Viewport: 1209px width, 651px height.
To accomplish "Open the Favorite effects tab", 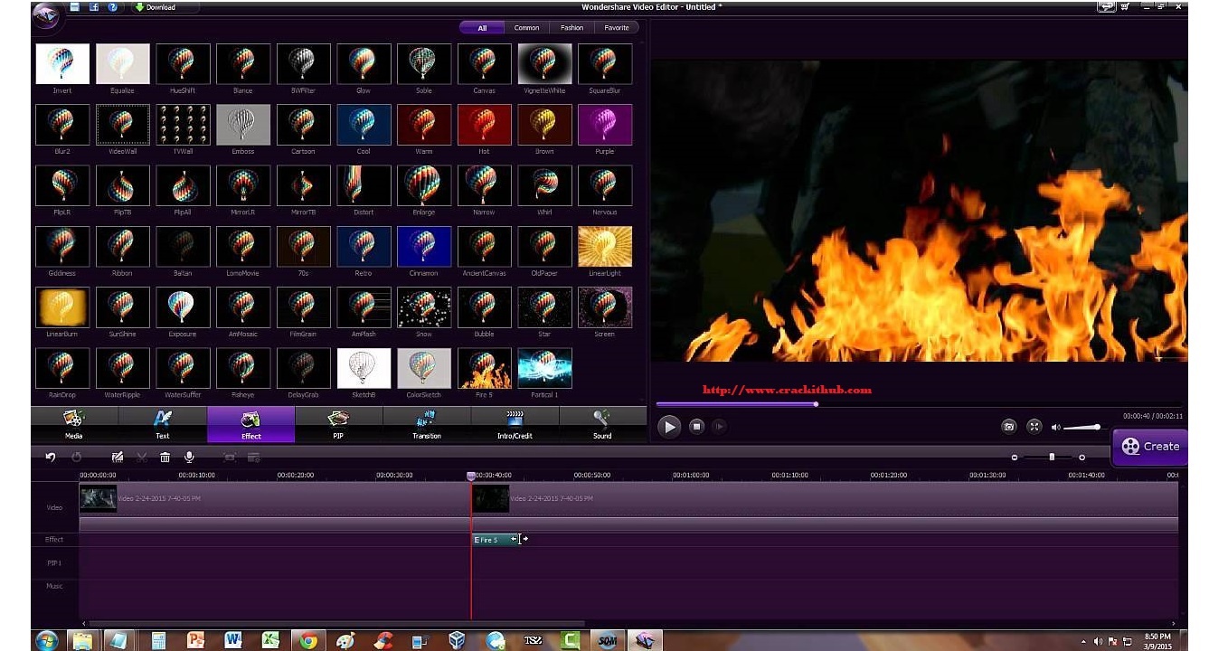I will click(616, 27).
